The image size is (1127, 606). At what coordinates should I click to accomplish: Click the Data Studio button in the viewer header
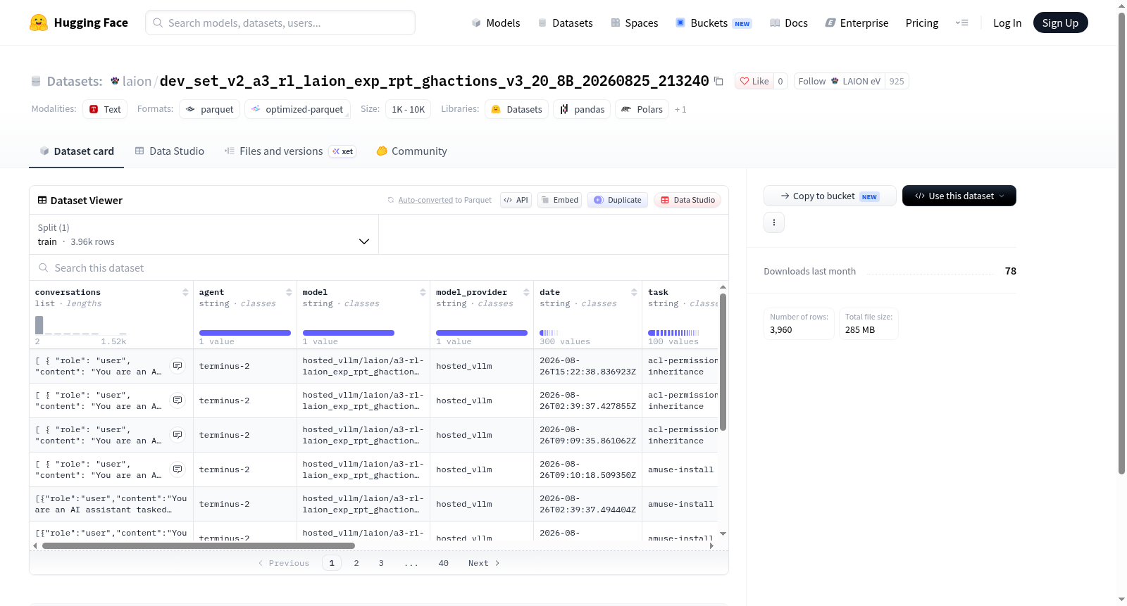click(687, 200)
